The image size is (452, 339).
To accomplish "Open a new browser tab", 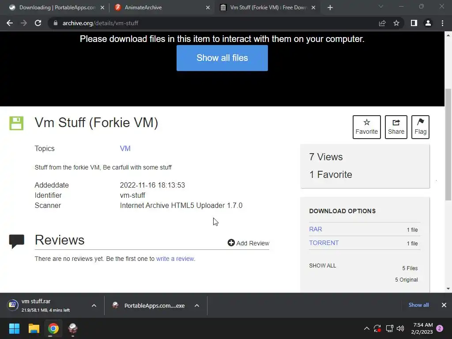I will click(x=330, y=8).
